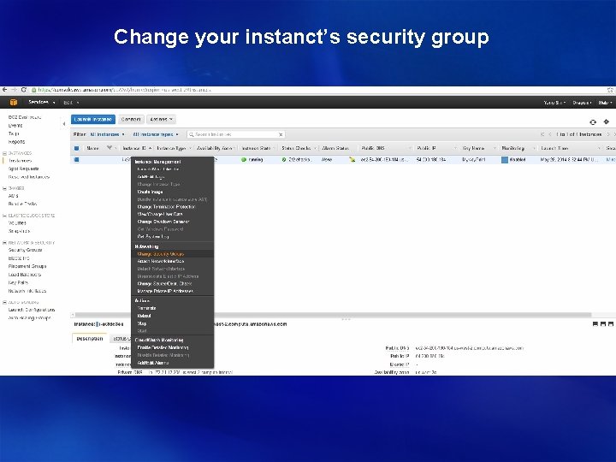616x462 pixels.
Task: Open the Actions dropdown button
Action: (161, 120)
